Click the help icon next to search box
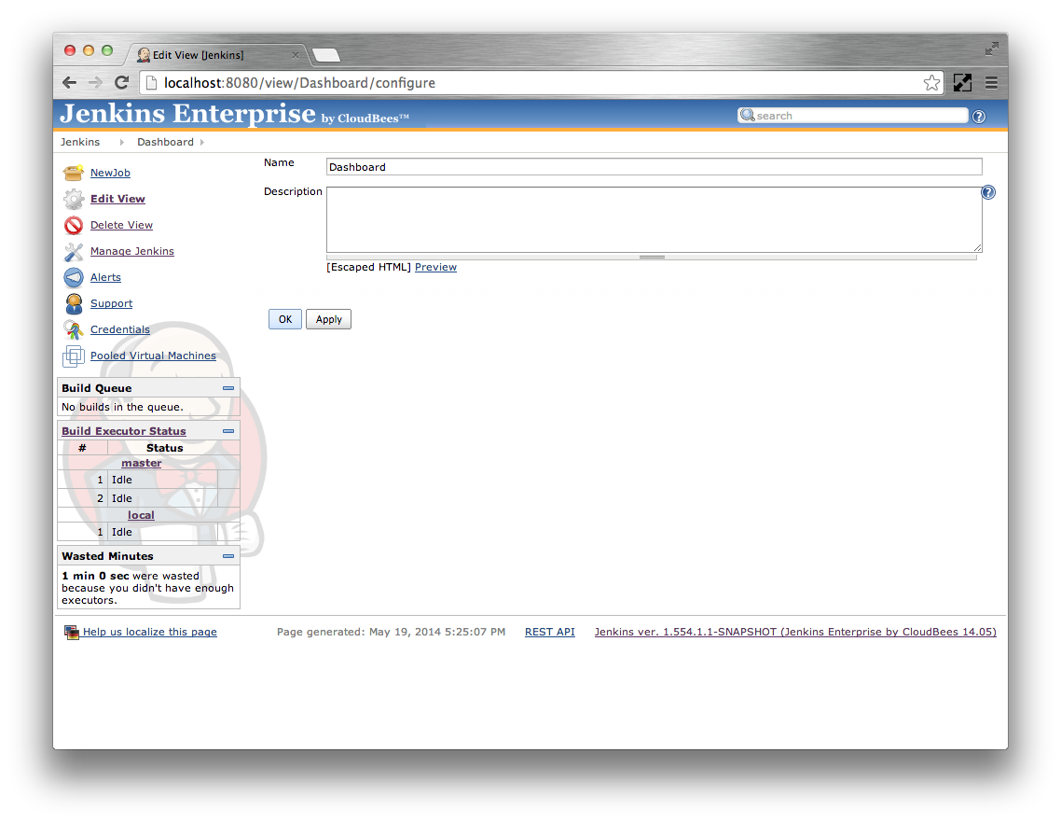1061x823 pixels. pyautogui.click(x=978, y=117)
